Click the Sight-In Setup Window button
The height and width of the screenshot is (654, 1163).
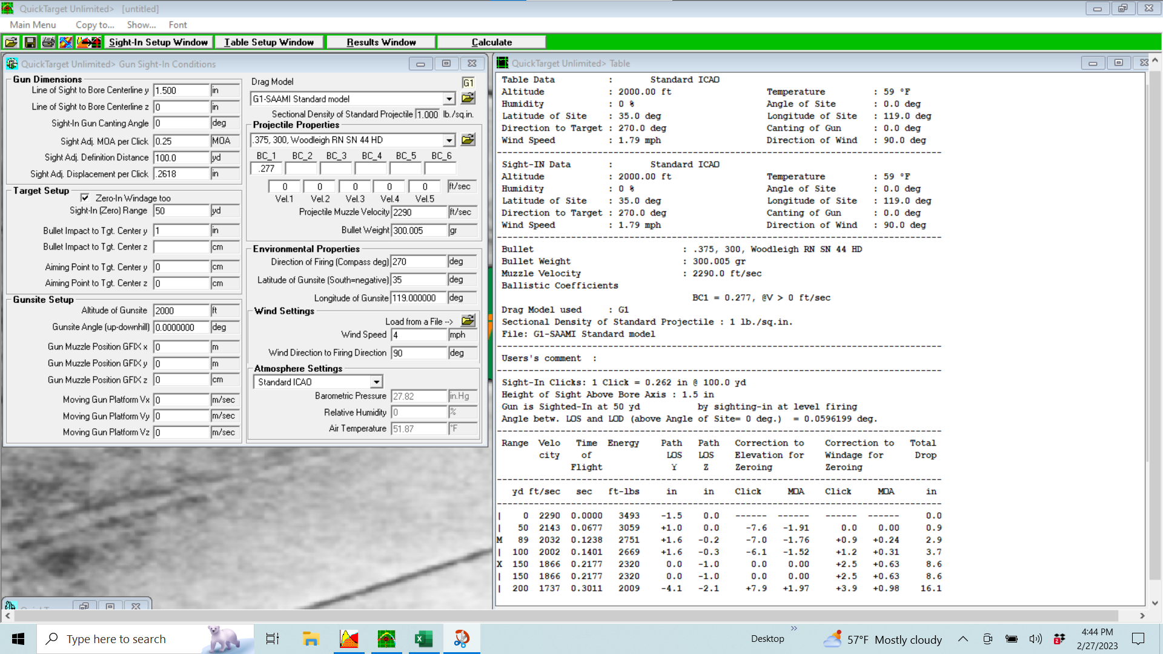pyautogui.click(x=158, y=42)
